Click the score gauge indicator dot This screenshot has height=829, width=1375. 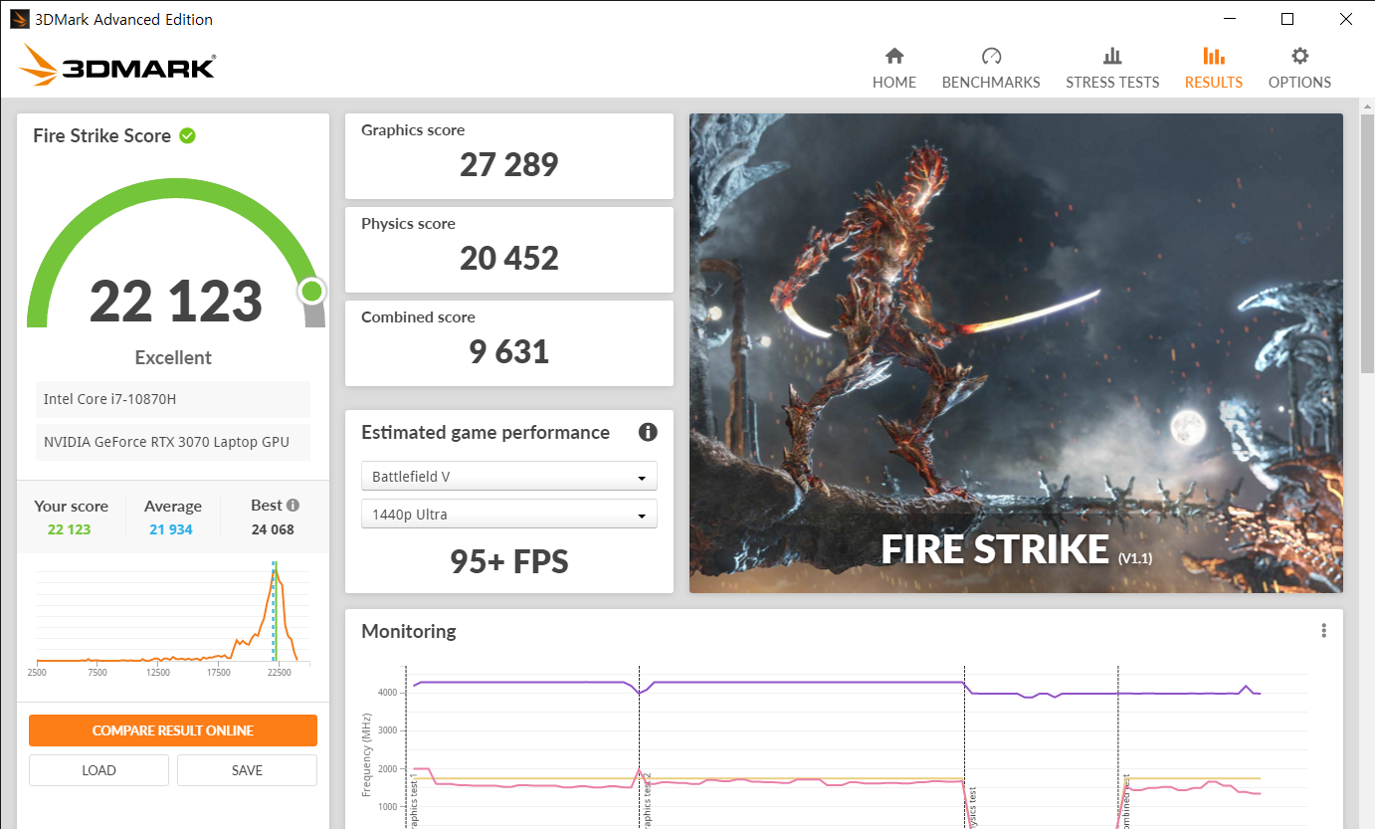(312, 291)
